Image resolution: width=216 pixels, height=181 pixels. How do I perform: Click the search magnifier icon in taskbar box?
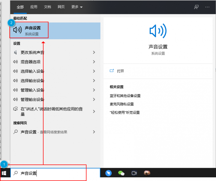click(15, 173)
